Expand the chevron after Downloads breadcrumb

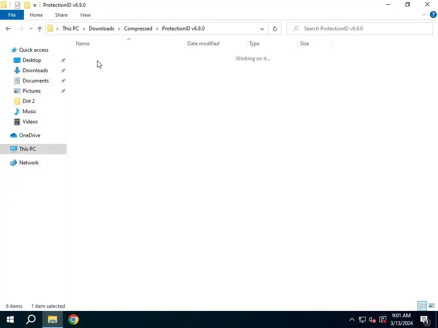[119, 29]
